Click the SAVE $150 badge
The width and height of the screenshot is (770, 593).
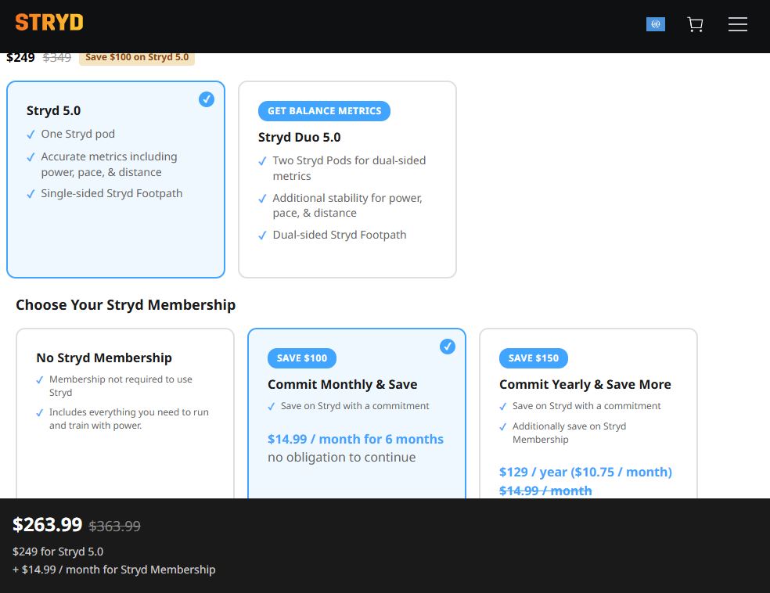[534, 358]
